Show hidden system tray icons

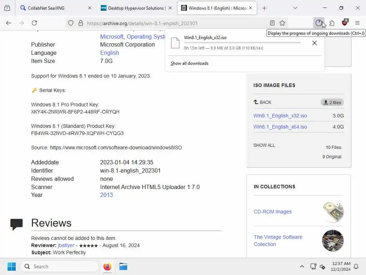[x=302, y=266]
